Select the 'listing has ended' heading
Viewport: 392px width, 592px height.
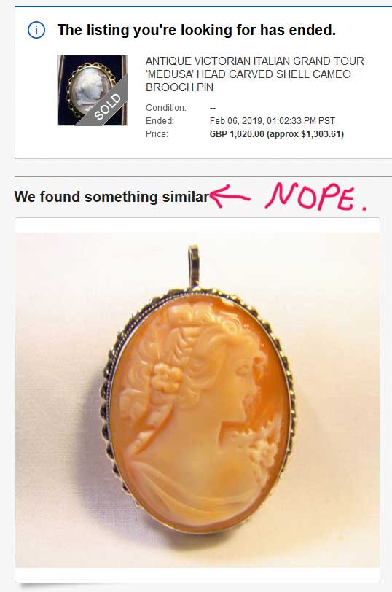(196, 30)
